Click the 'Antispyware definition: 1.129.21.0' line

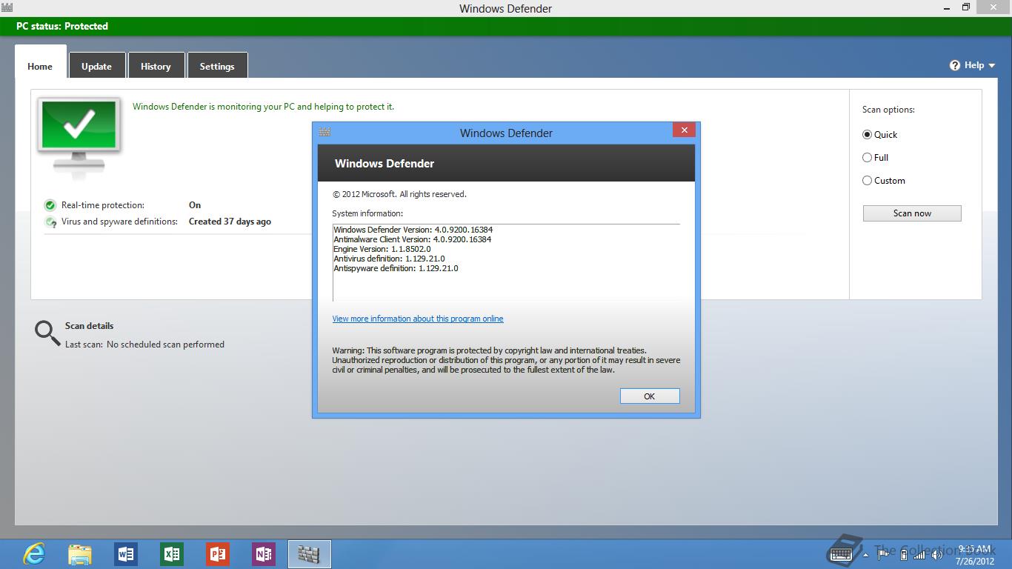pos(396,268)
